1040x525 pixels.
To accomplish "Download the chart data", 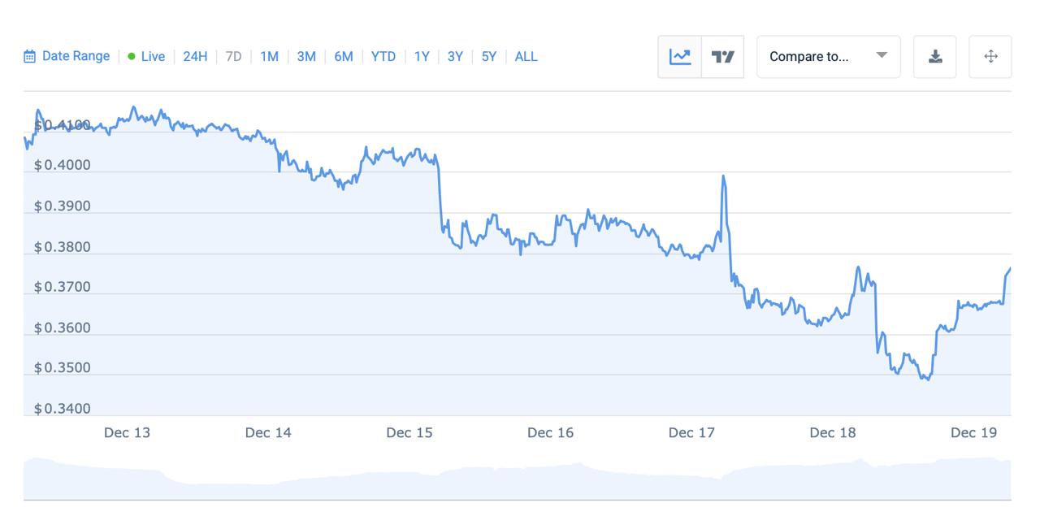I will point(935,56).
